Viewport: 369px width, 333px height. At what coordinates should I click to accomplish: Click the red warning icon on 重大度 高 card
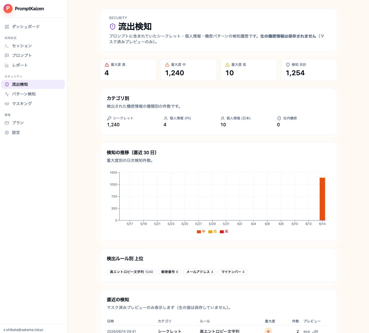click(x=107, y=65)
